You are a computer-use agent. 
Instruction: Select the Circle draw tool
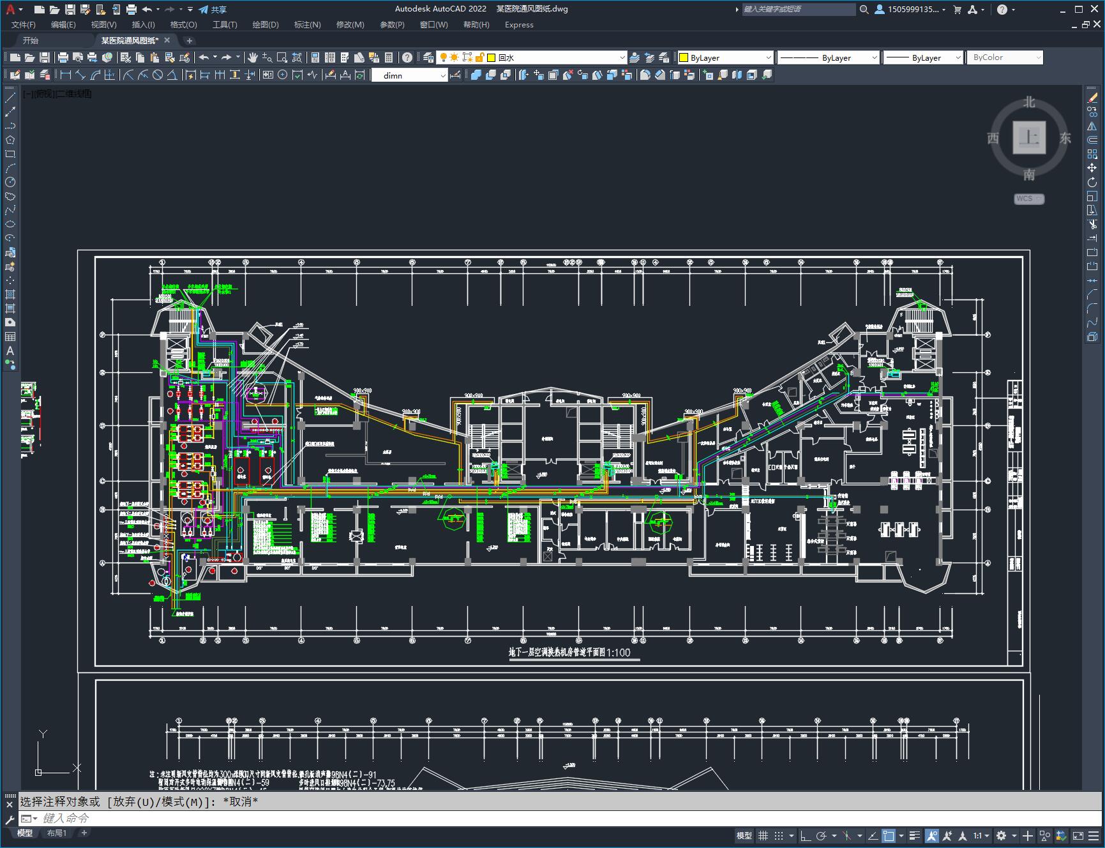[10, 182]
